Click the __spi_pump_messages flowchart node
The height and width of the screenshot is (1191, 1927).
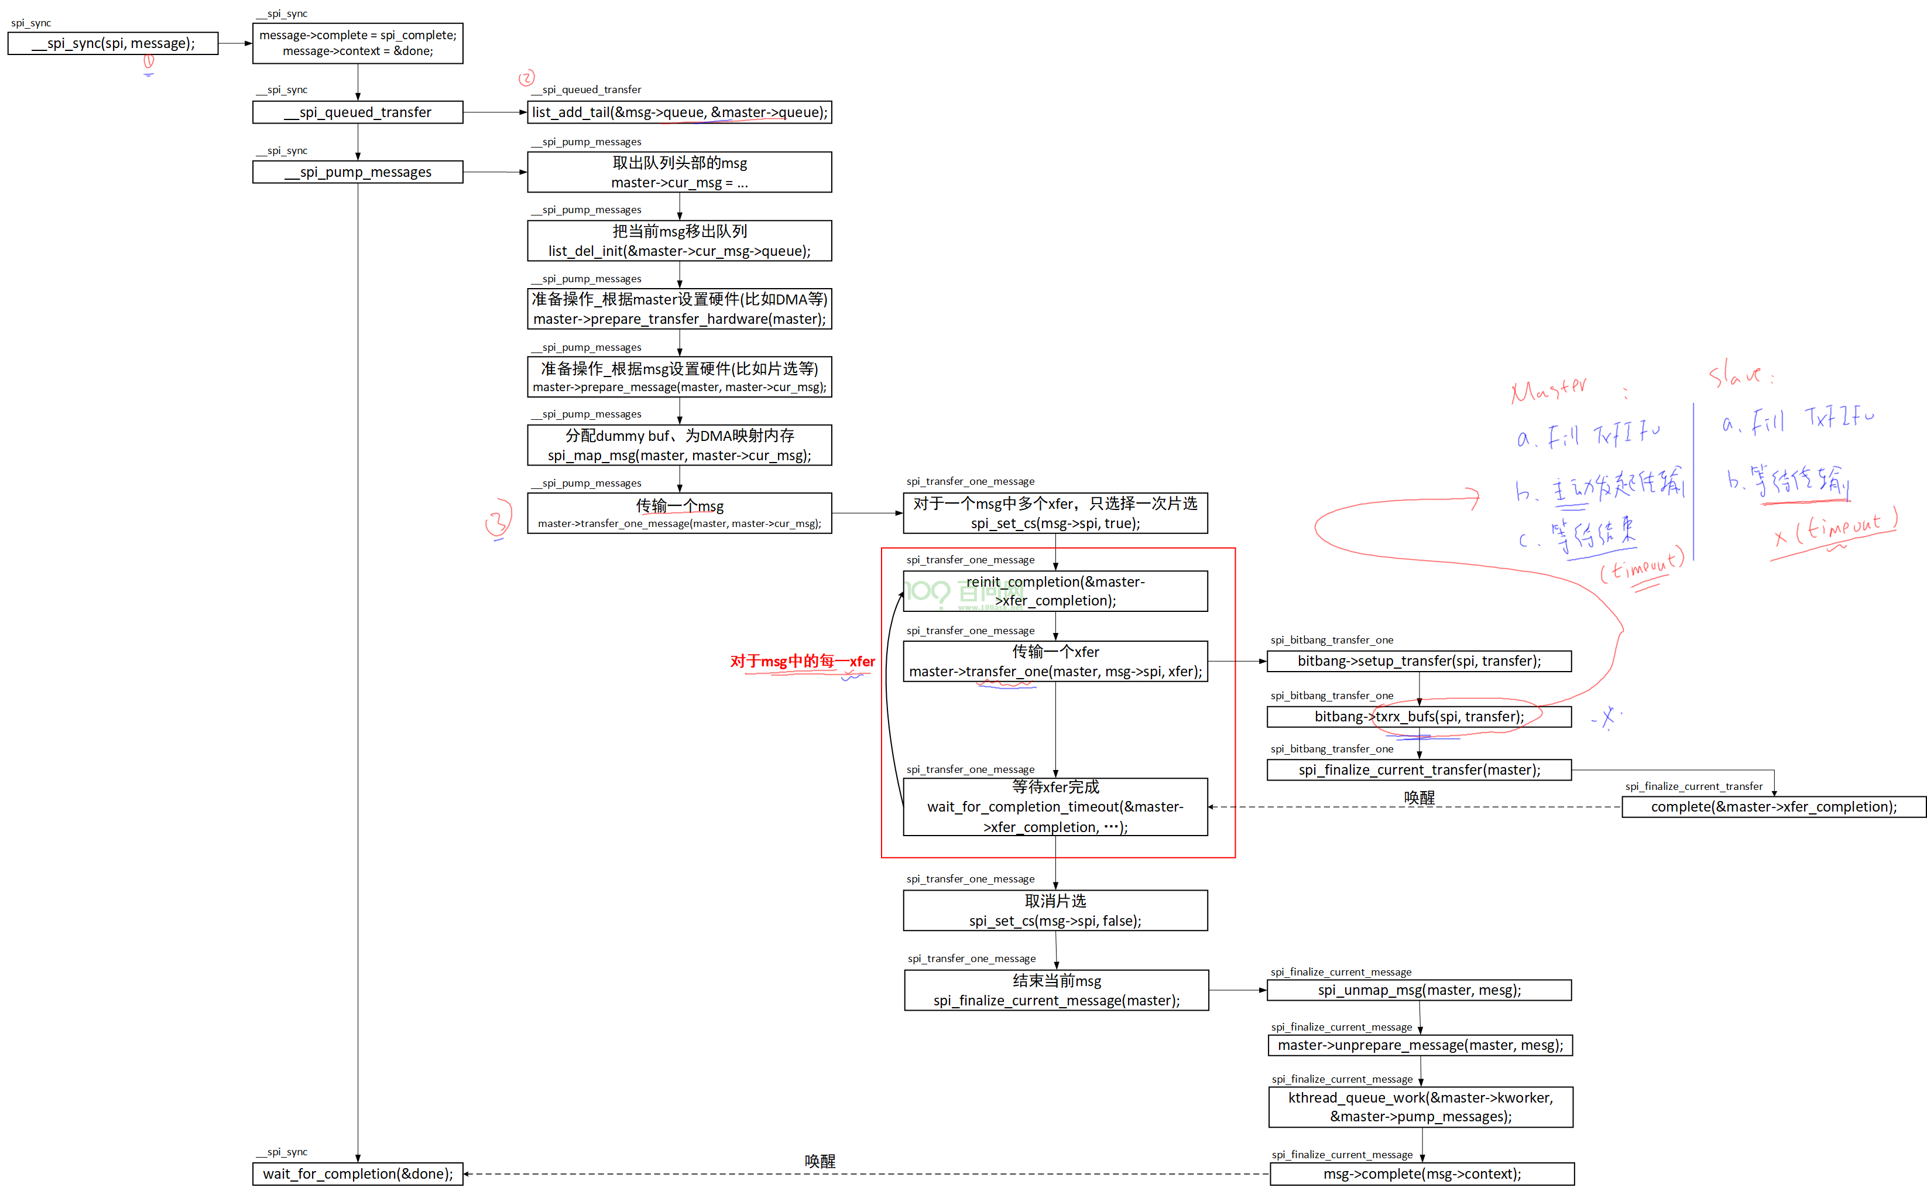point(358,172)
